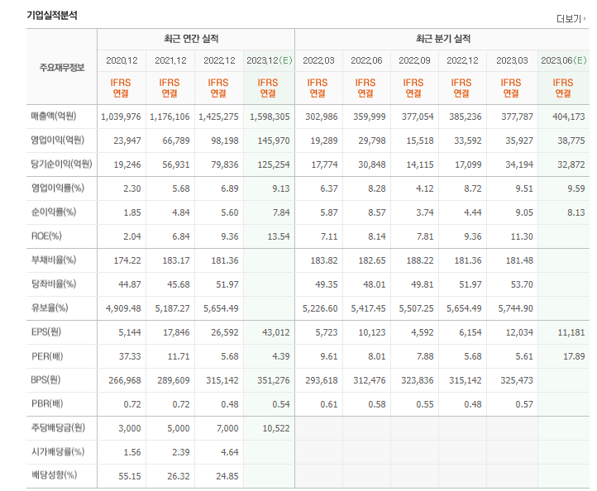Select the 배당성향(%) row label
This screenshot has height=491, width=597.
(54, 475)
